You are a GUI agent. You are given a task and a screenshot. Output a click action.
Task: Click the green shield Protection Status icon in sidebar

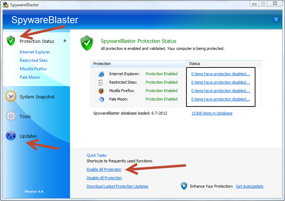point(11,41)
